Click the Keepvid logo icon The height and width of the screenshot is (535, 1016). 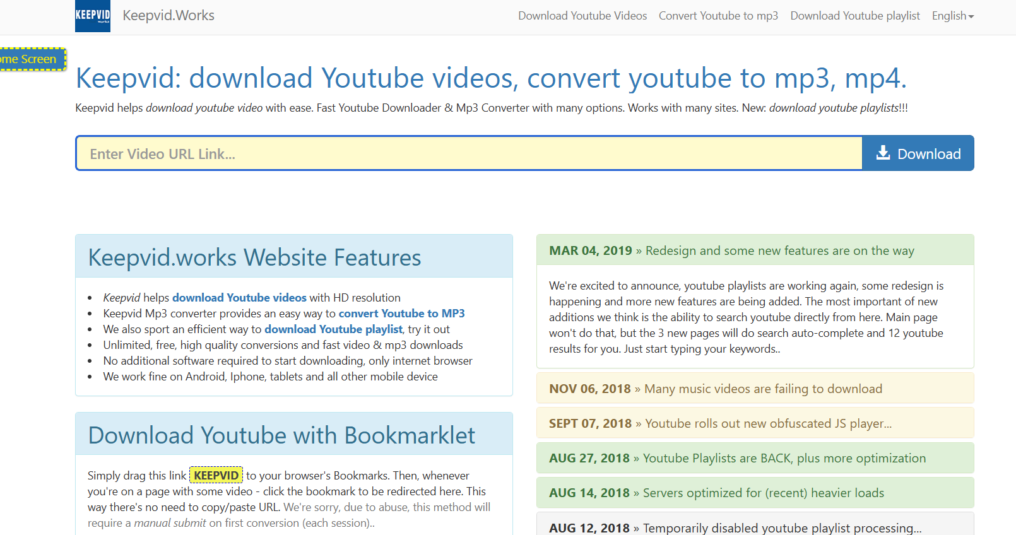(93, 16)
